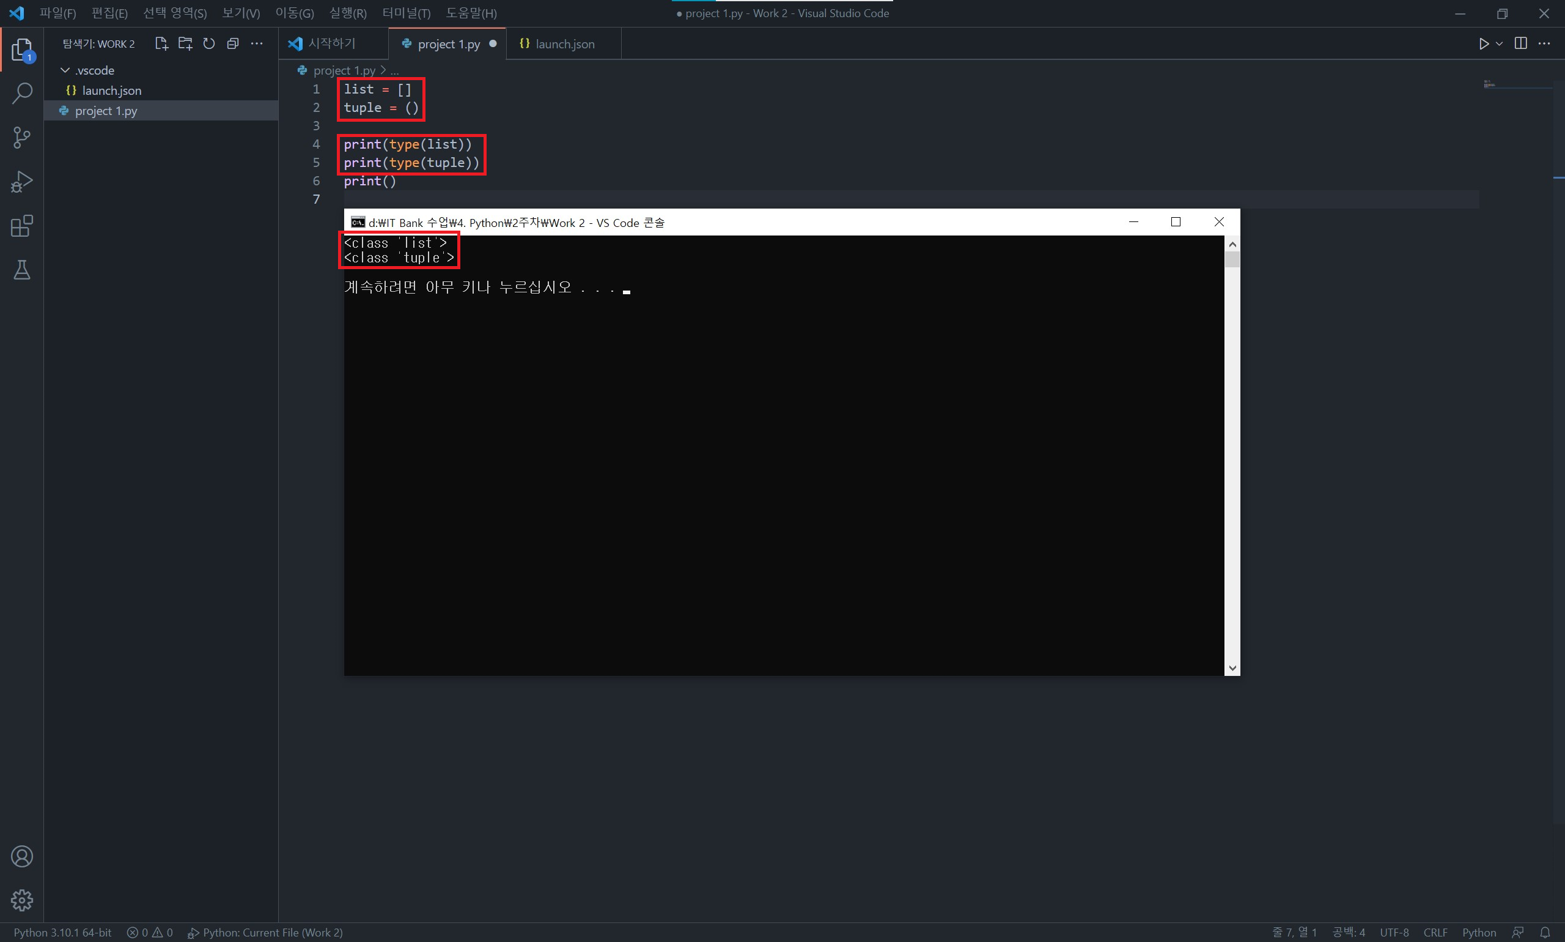Viewport: 1565px width, 942px height.
Task: Toggle Explorer sidebar via files icon
Action: (x=22, y=50)
